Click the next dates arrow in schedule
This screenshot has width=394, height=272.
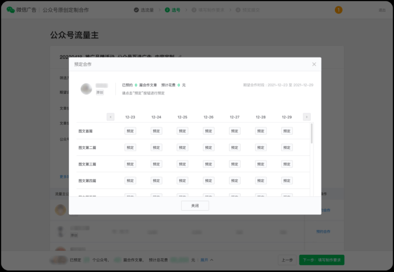point(306,117)
